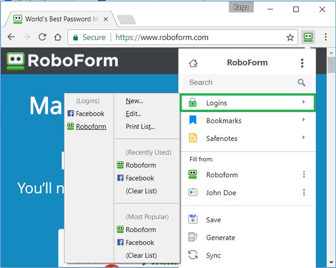Click Clear List under Recently Used
336x268 pixels.
point(141,191)
